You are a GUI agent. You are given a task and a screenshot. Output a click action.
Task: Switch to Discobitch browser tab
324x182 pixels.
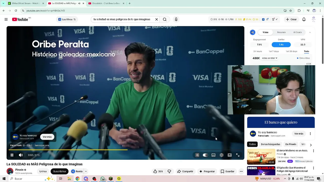click(x=106, y=4)
